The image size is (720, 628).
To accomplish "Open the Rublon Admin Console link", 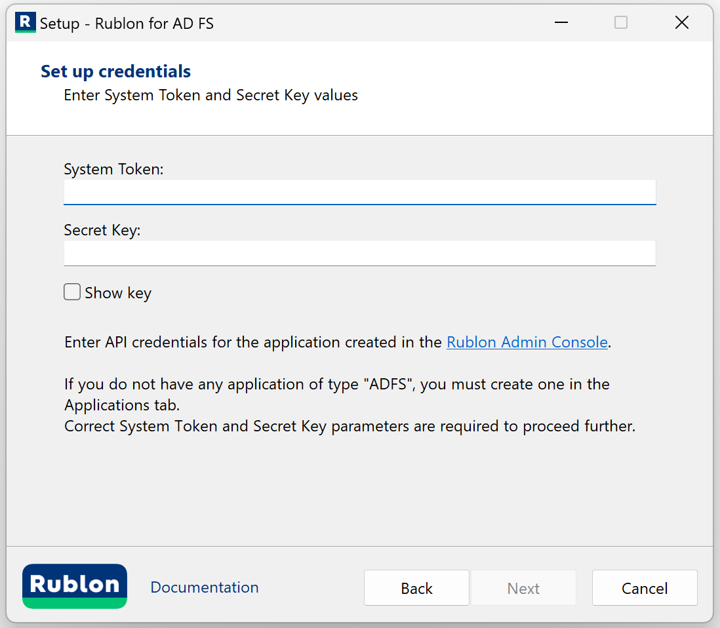I will point(527,342).
